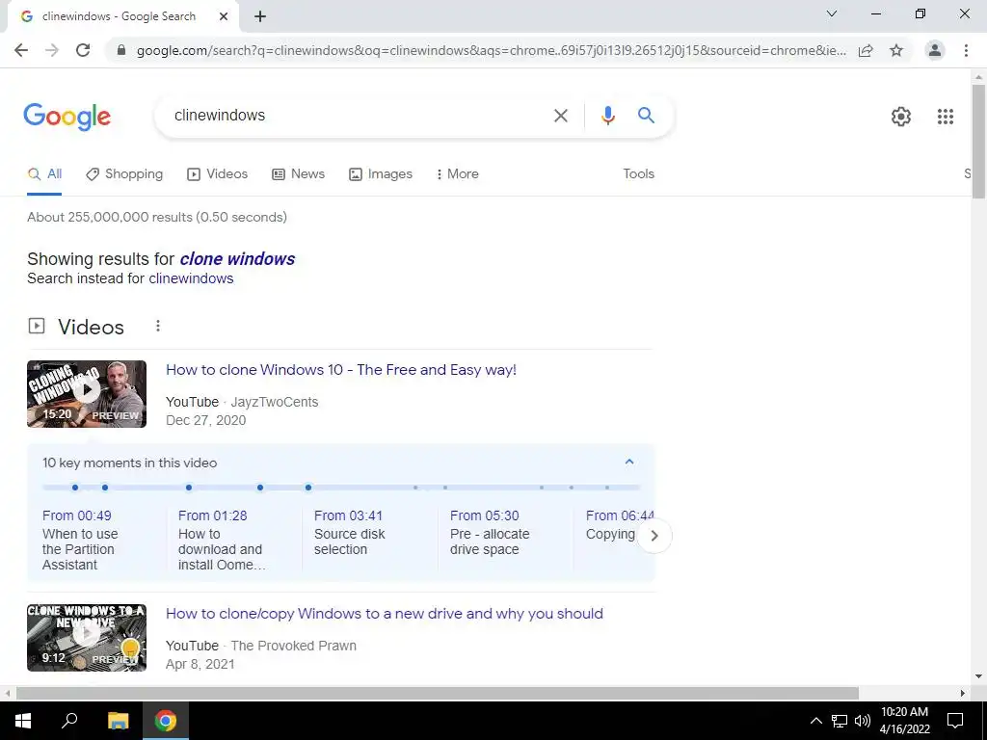Jump to 01:28 download and install moment
Viewport: 987px width, 740px height.
(x=222, y=541)
